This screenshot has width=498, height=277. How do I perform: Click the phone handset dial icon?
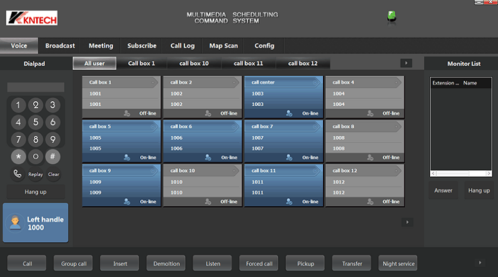pos(18,174)
